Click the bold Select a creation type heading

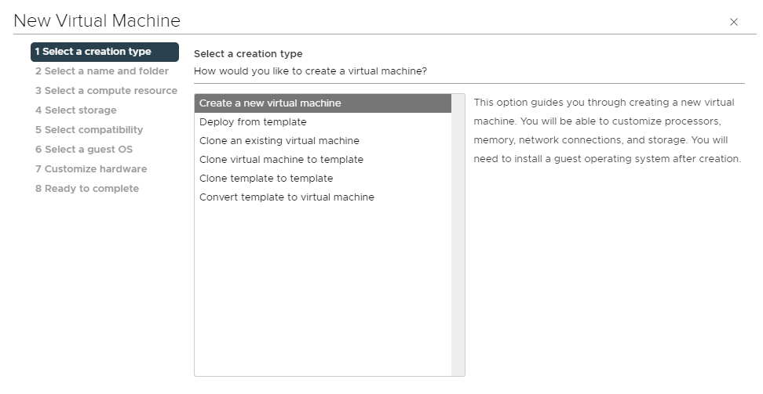coord(248,54)
